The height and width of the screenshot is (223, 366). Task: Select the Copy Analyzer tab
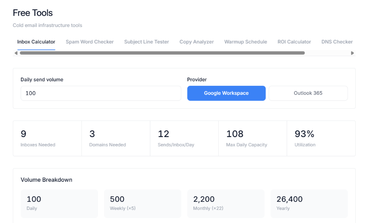[x=197, y=42]
